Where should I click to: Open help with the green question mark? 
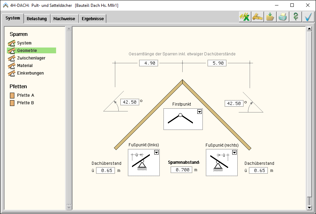coord(295,17)
